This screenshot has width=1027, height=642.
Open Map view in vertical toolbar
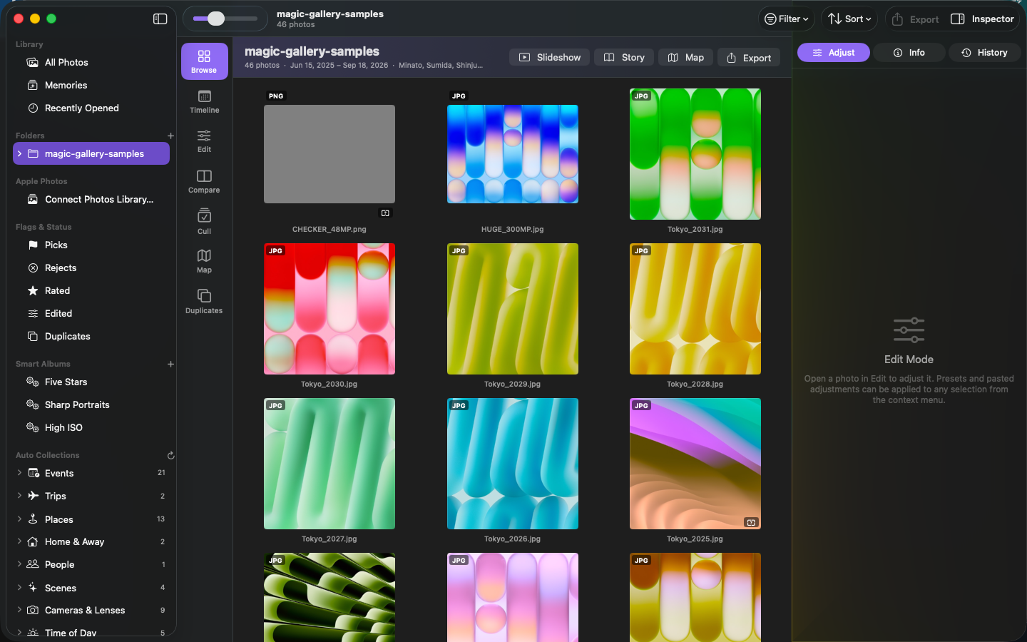click(204, 261)
